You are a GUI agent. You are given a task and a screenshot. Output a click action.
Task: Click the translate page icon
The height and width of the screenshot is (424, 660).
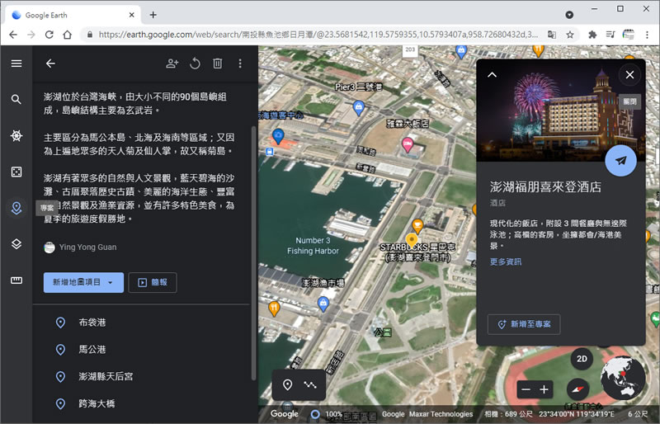pyautogui.click(x=551, y=35)
